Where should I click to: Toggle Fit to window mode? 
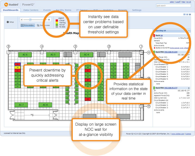click(x=27, y=25)
